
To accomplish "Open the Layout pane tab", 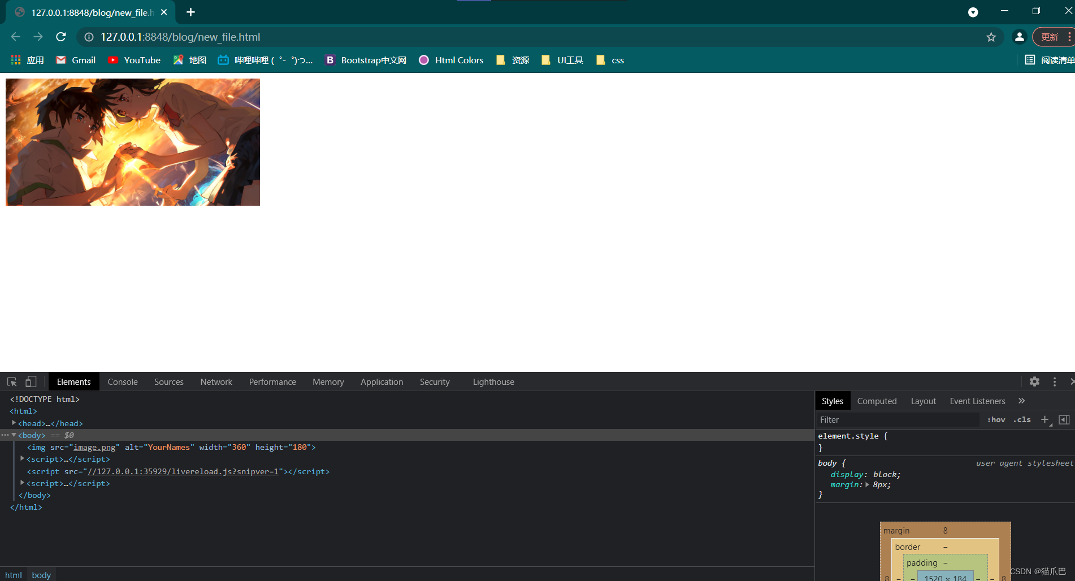I will (x=923, y=401).
